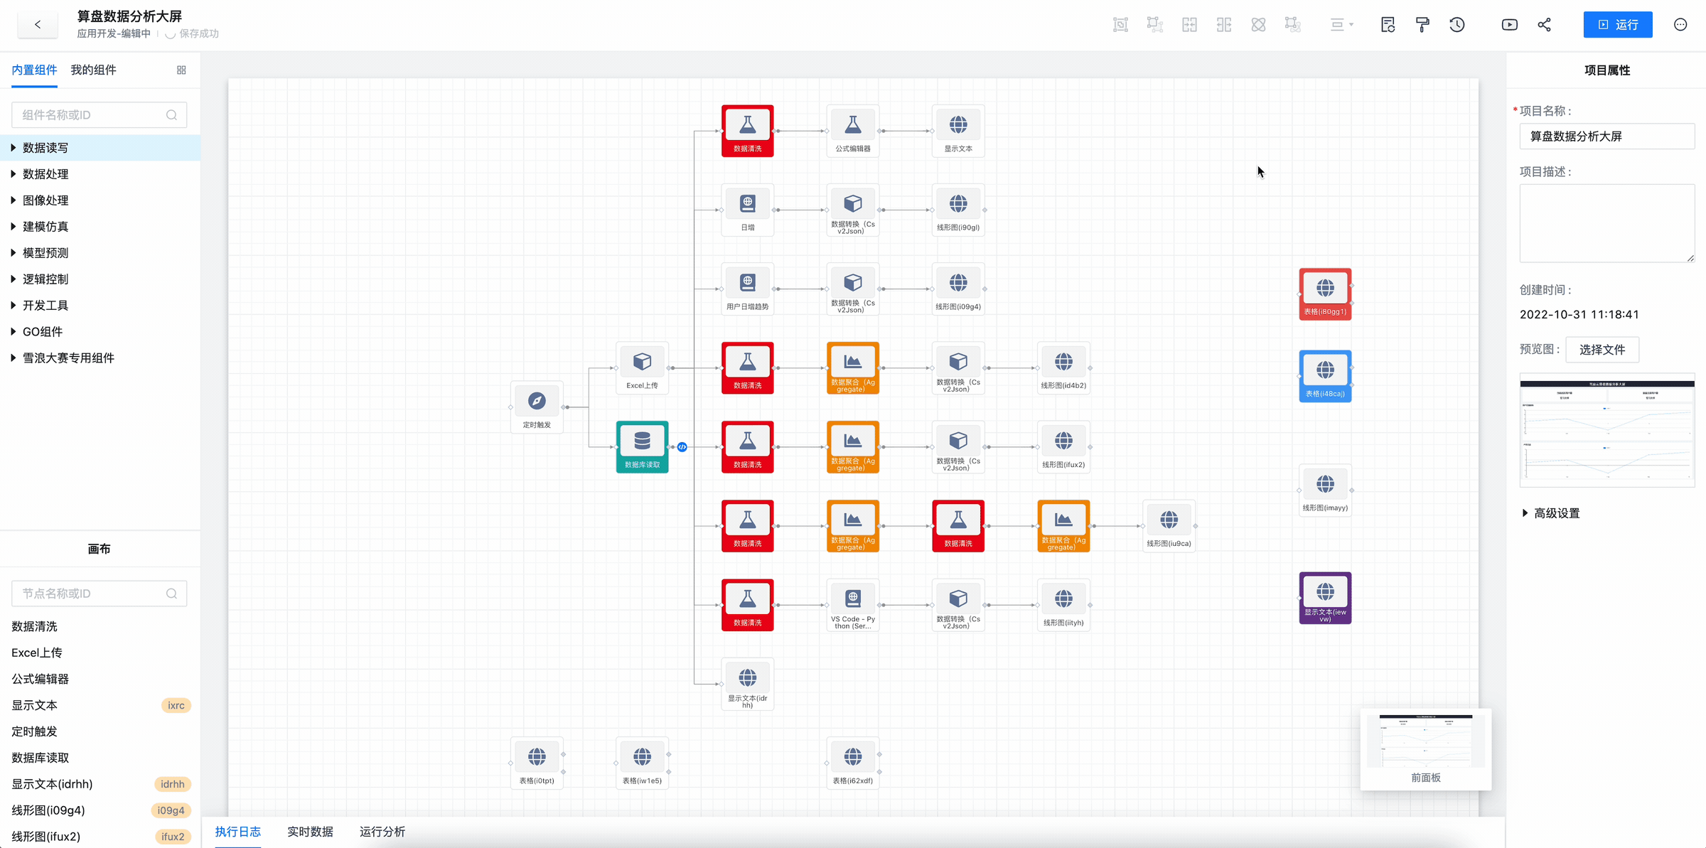Click the format painter roller icon

(x=1422, y=25)
